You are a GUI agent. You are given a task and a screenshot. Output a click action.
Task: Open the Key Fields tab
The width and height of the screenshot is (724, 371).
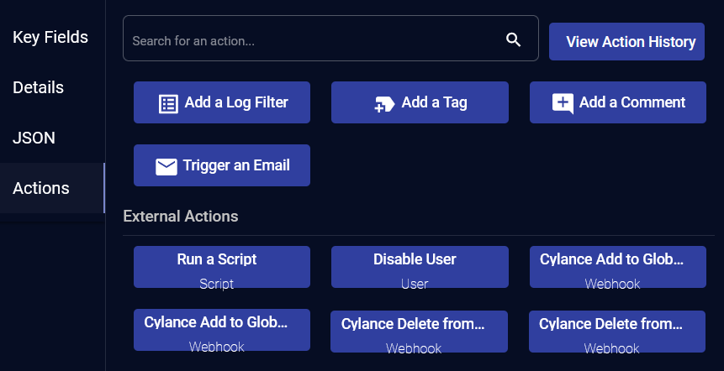[x=50, y=37]
